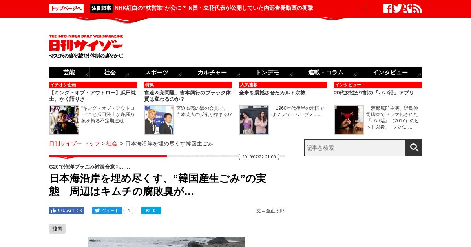Viewport: 471px width, 247px height.
Task: Click the 瓜田純士 article thumbnail
Action: [64, 120]
